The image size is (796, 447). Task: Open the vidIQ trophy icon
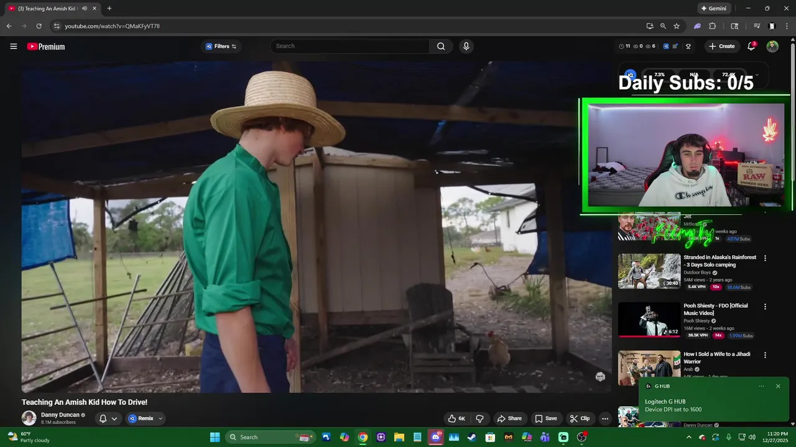pyautogui.click(x=688, y=47)
